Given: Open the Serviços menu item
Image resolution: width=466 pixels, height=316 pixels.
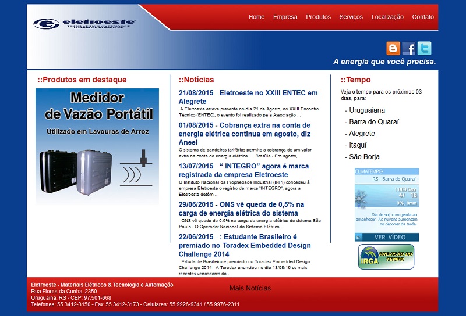Looking at the screenshot, I should pos(351,17).
